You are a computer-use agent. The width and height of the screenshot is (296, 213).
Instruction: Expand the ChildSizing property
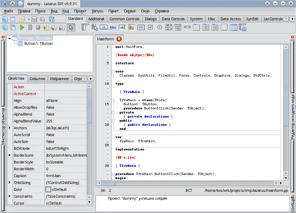(x=10, y=182)
